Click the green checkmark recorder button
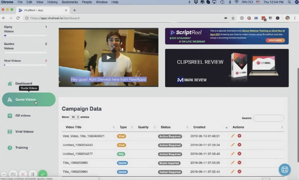The image size is (299, 180). pyautogui.click(x=43, y=174)
